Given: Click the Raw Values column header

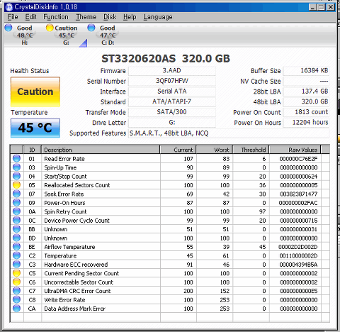Looking at the screenshot, I should [x=295, y=150].
